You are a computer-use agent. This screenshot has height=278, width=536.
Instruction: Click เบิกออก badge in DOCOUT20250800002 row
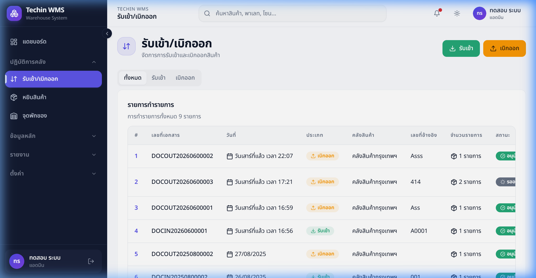click(322, 254)
